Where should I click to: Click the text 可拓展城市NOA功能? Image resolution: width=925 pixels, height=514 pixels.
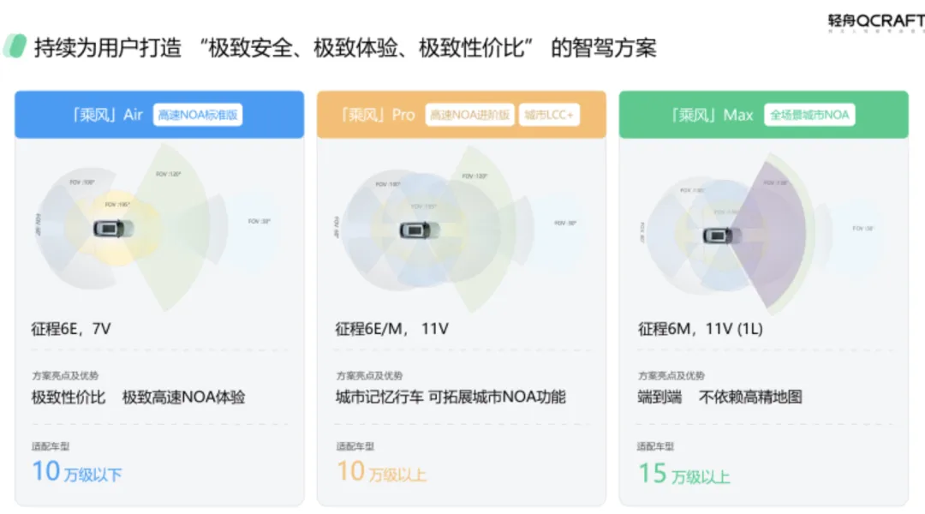tap(497, 397)
